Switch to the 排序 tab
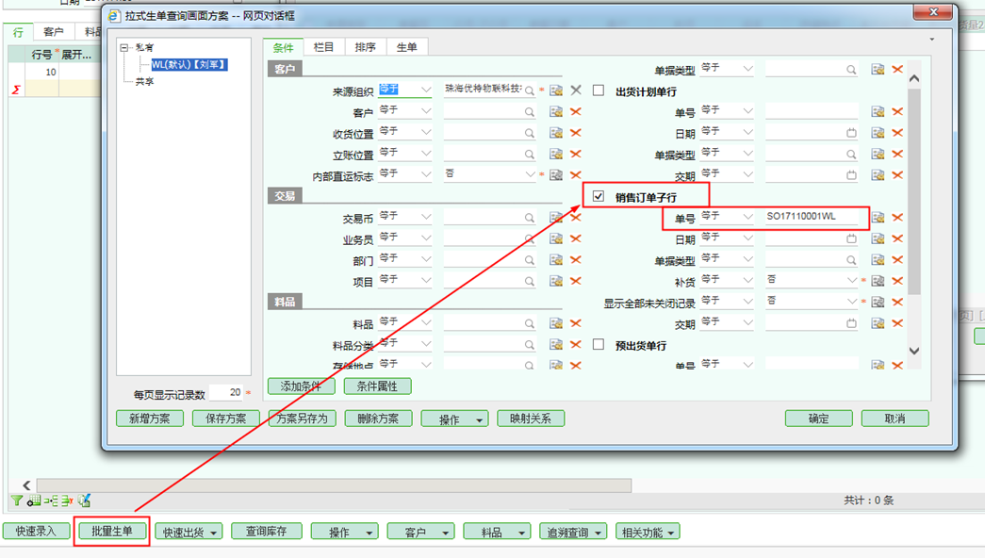The height and width of the screenshot is (558, 985). coord(365,47)
